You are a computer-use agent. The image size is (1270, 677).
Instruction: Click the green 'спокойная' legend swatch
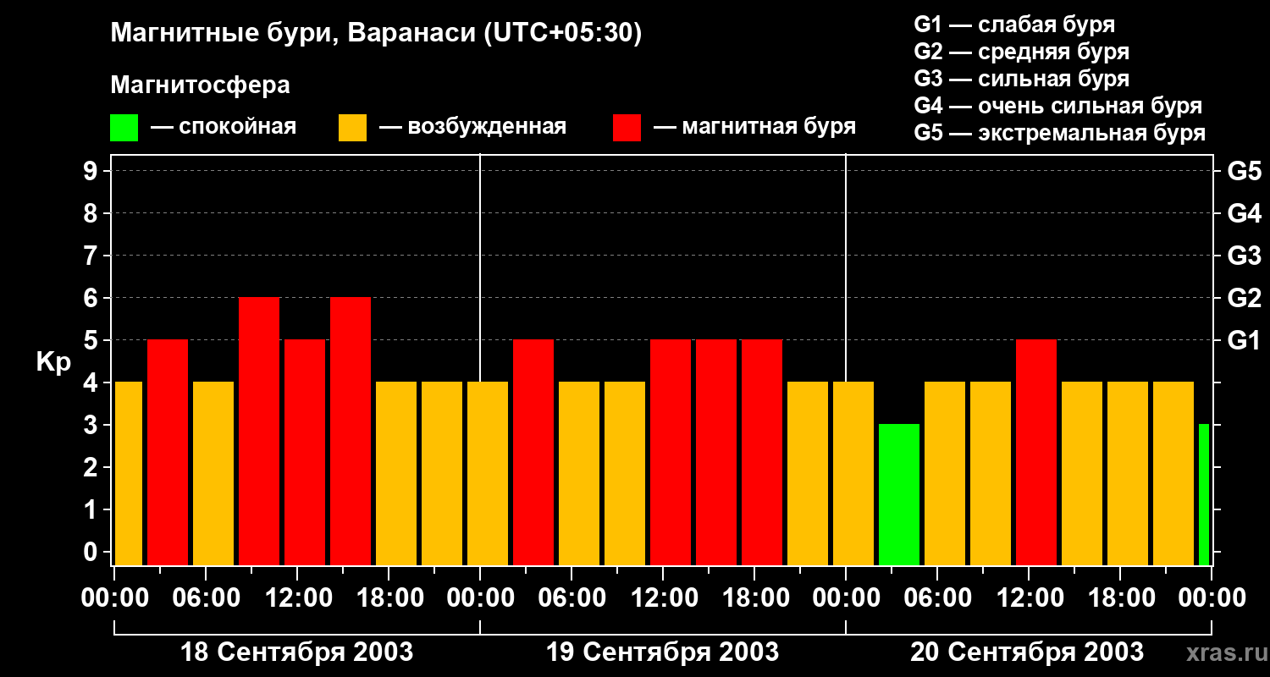tap(124, 128)
